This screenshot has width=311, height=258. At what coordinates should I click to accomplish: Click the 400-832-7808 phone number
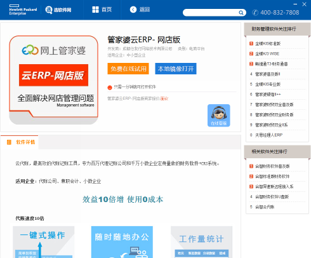[x=280, y=13]
